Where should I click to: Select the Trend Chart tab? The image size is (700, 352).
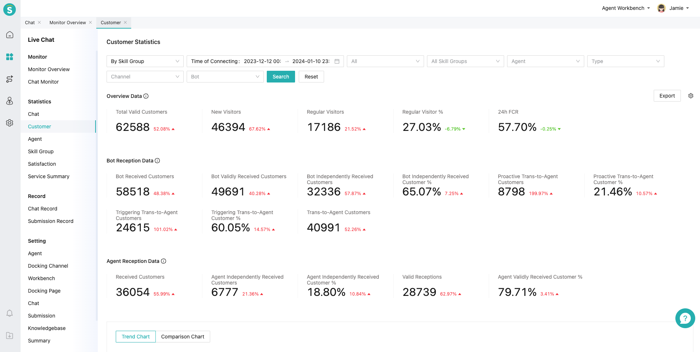(x=136, y=337)
